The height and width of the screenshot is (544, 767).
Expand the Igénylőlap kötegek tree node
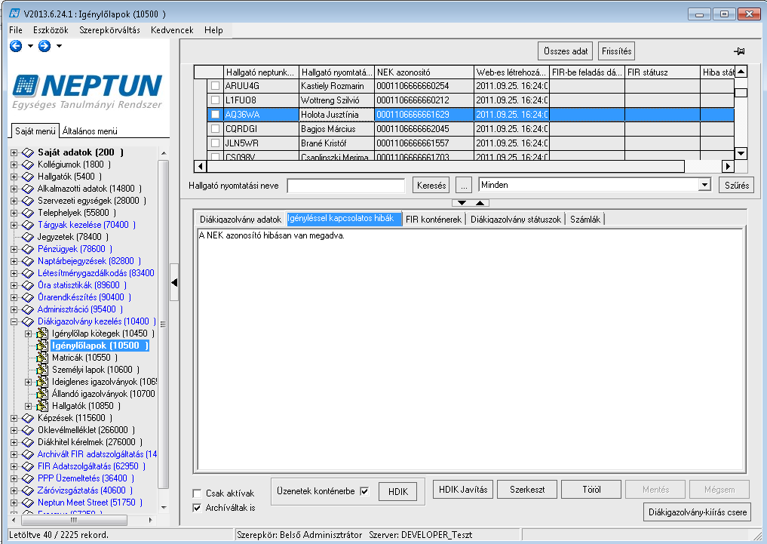coord(29,333)
